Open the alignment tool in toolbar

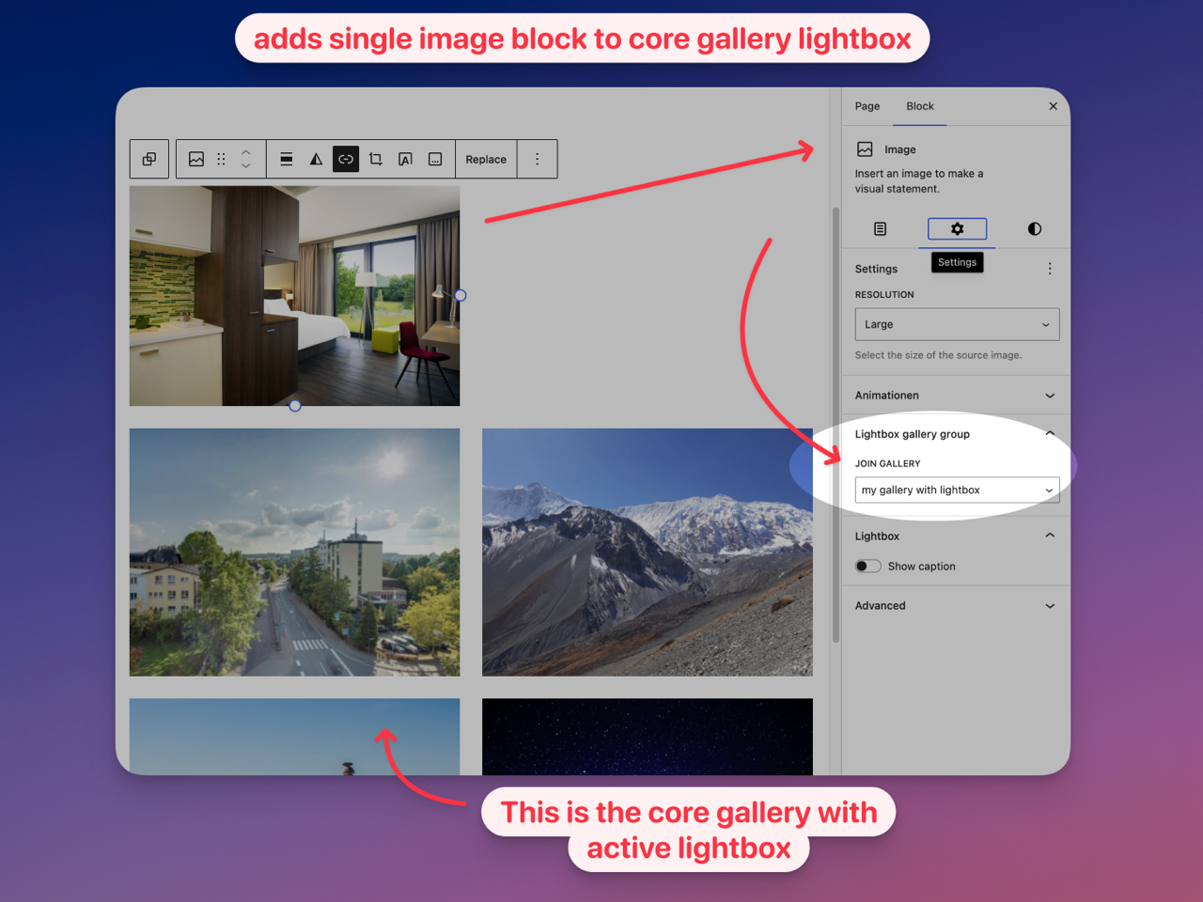[287, 159]
